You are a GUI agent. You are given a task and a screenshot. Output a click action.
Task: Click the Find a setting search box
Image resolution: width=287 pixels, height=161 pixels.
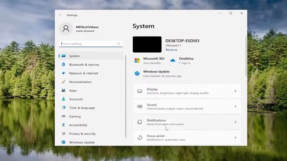coord(91,44)
